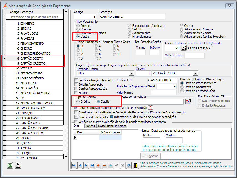
Task: Select row 5 FINANCIAMENTO
Action: pyautogui.click(x=35, y=43)
